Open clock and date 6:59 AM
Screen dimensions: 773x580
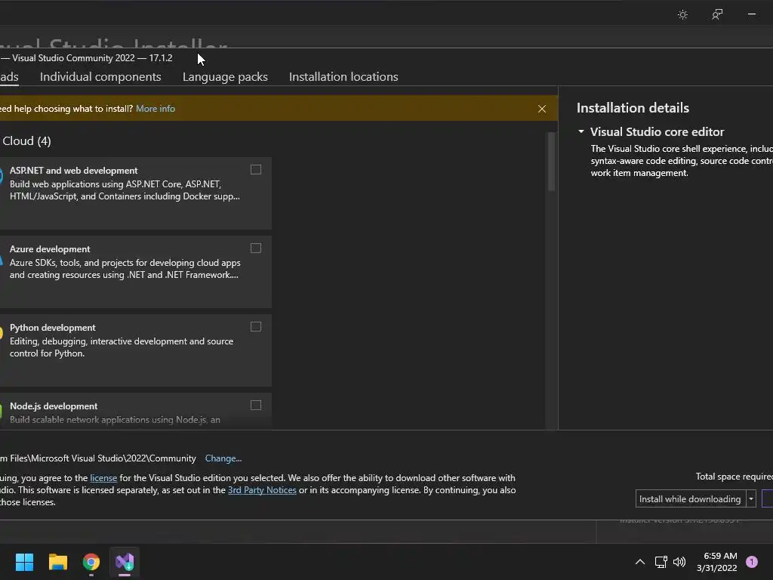click(717, 562)
